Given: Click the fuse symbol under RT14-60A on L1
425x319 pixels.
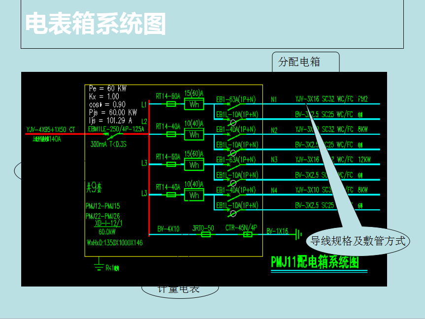Looking at the screenshot, I should [171, 104].
